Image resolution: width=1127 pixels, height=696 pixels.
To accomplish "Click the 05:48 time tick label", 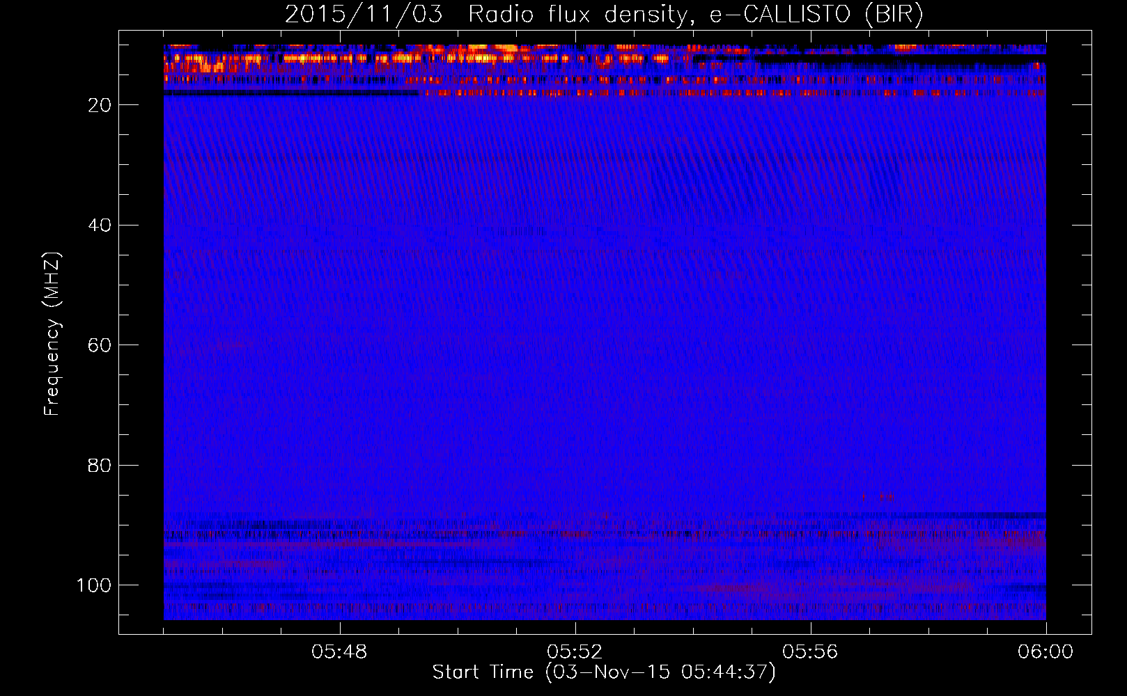I will click(339, 652).
